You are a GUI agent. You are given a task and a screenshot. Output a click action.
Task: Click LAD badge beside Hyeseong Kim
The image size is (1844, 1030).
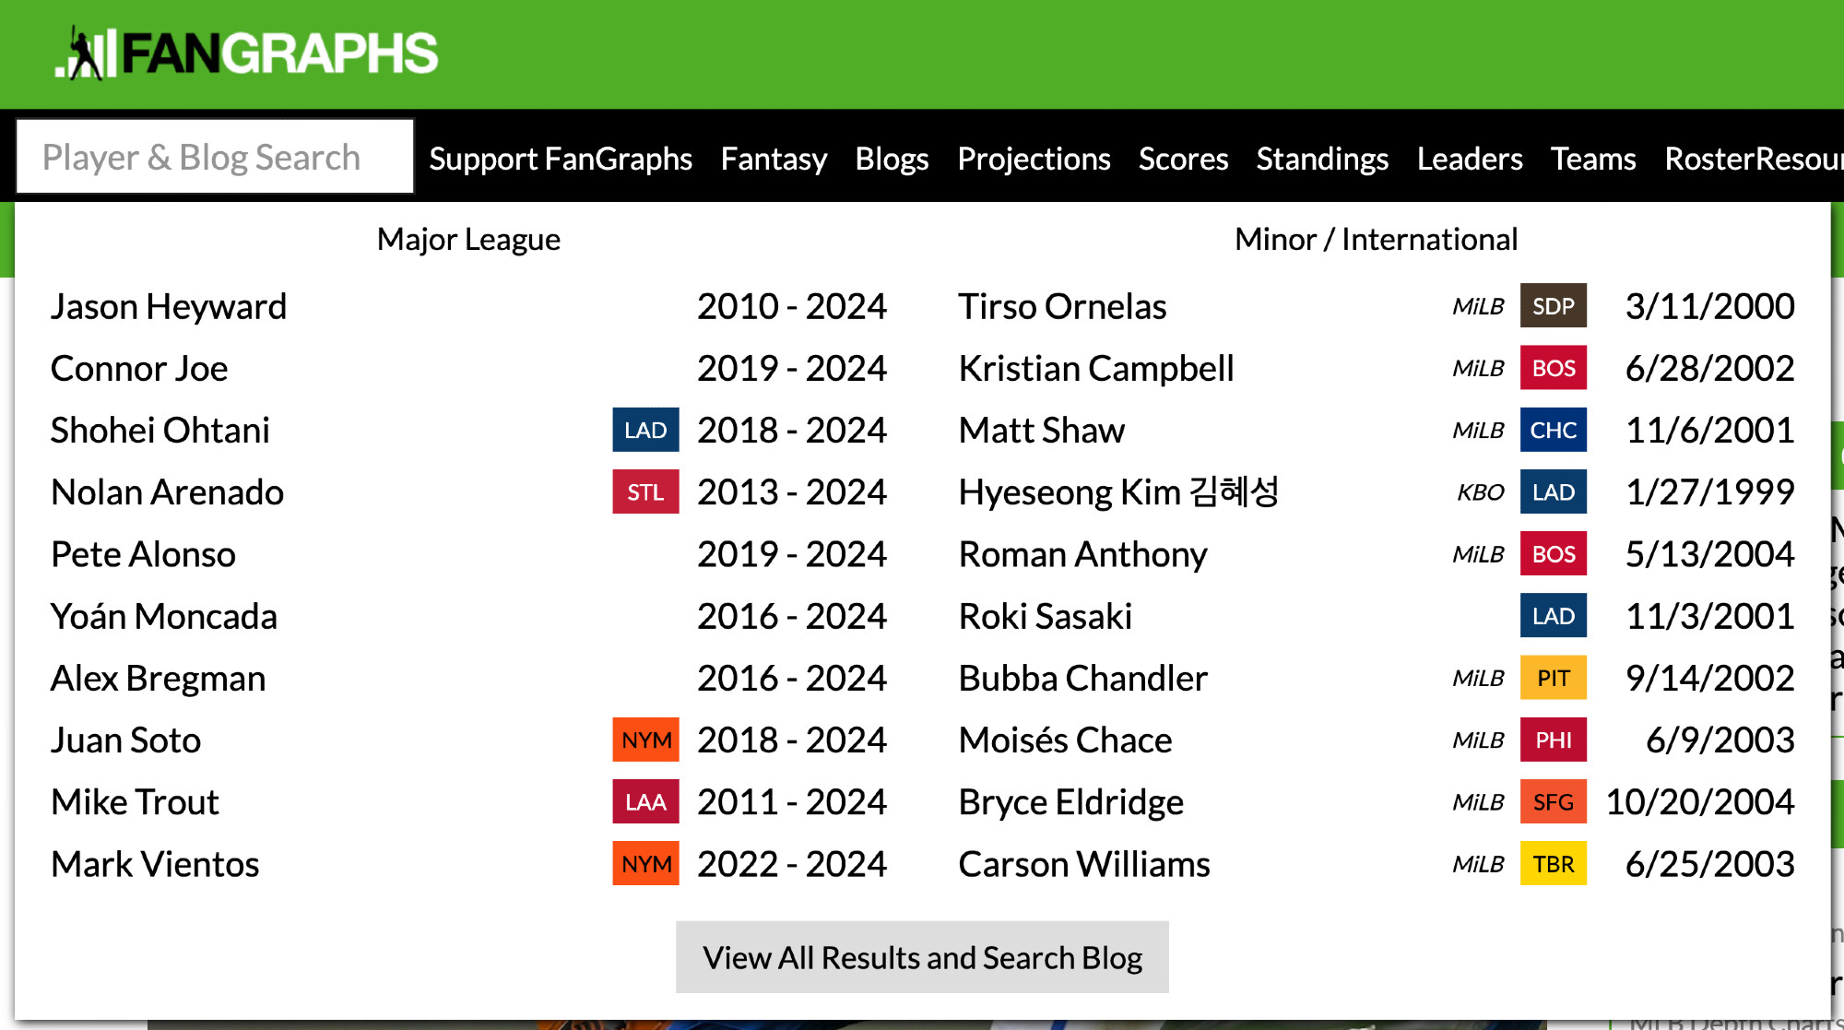tap(1554, 491)
